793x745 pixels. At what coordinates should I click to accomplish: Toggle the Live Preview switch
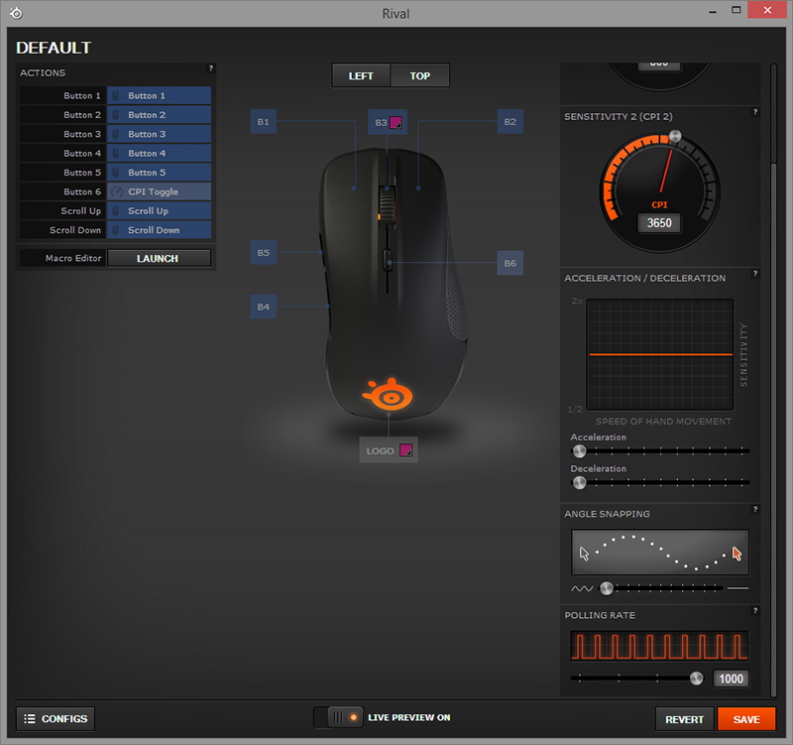click(337, 717)
